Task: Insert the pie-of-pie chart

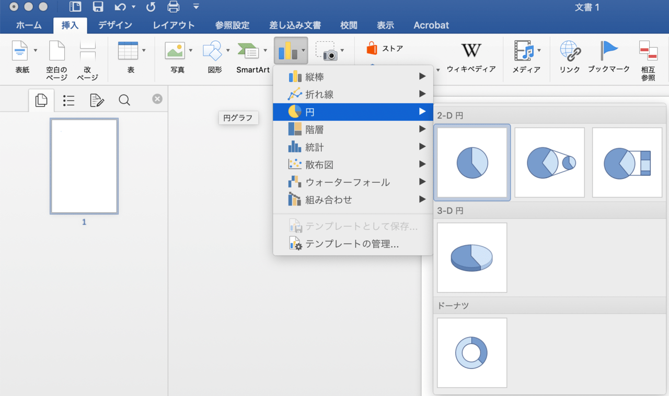Action: pos(549,162)
